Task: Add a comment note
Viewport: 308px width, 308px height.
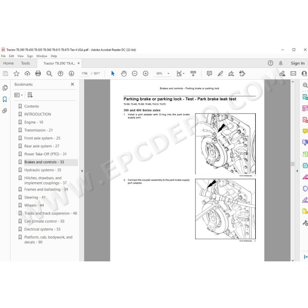Action: 209,73
